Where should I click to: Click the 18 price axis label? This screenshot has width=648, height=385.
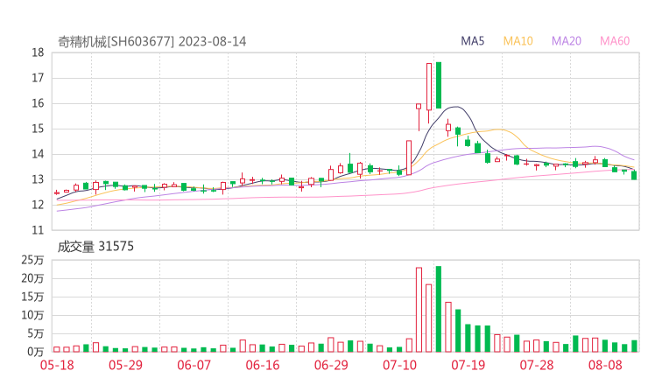coord(38,52)
